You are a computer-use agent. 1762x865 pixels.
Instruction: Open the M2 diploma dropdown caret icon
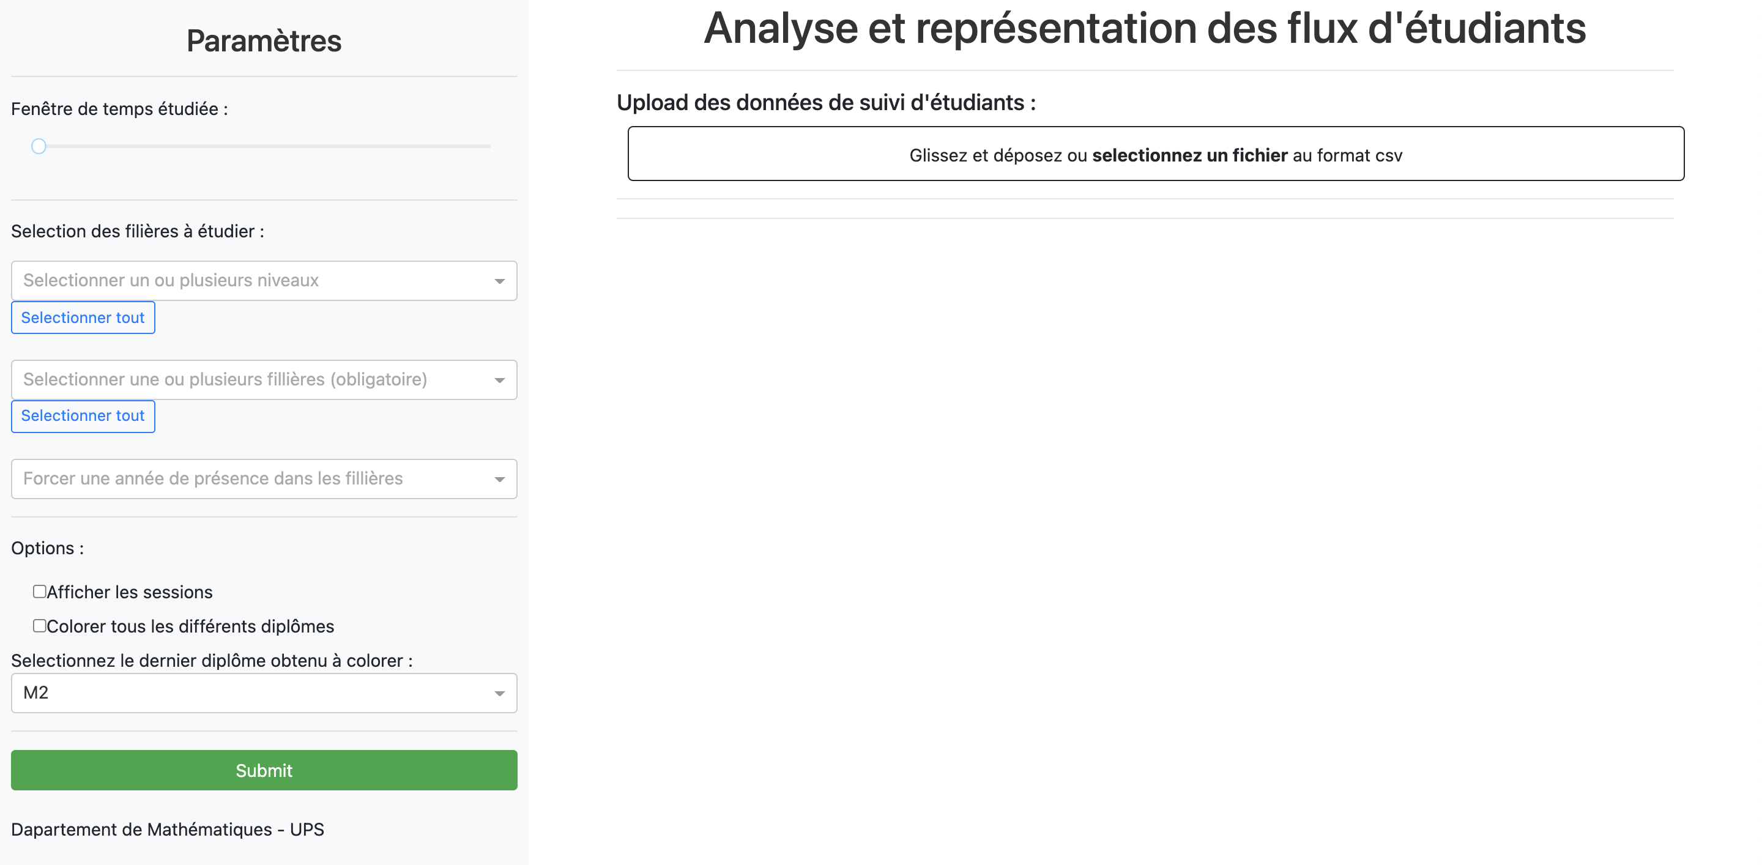click(x=499, y=692)
